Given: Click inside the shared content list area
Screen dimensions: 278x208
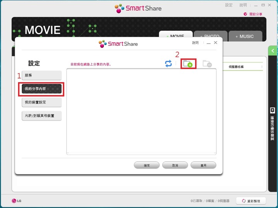Looking at the screenshot, I should (141, 112).
